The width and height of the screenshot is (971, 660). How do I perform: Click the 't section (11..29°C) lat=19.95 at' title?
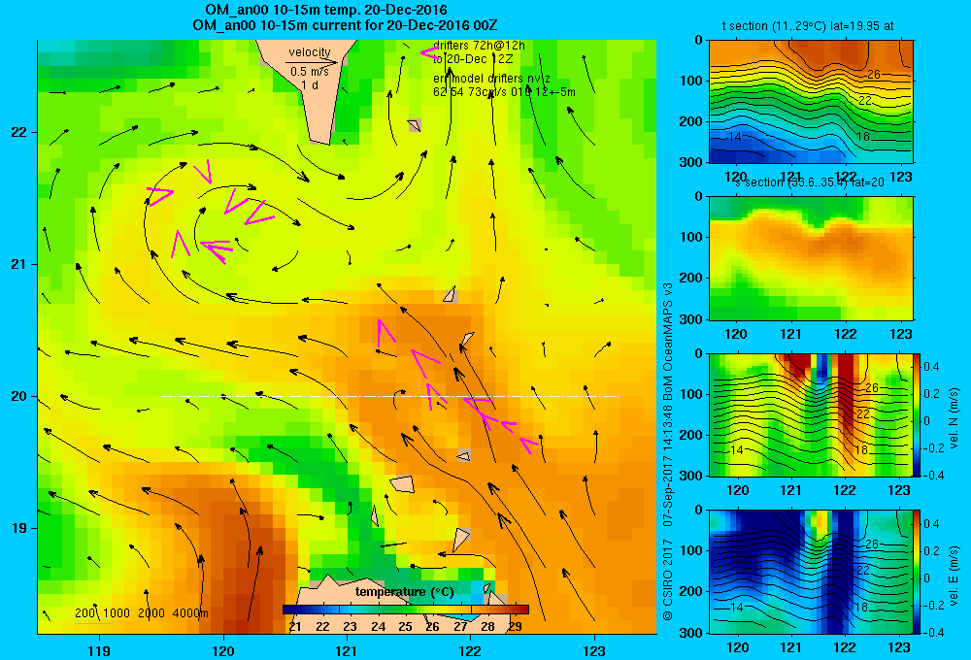(808, 26)
